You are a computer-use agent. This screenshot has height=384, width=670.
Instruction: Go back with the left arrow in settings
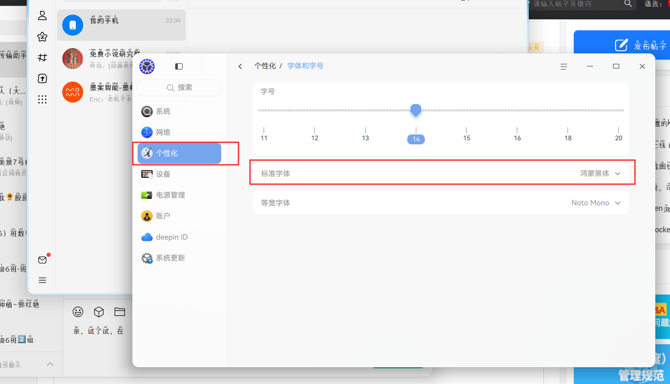240,66
